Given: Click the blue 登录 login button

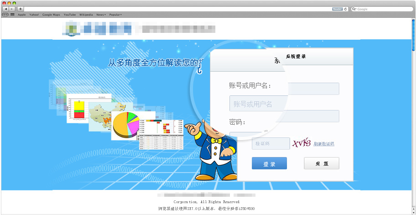Looking at the screenshot, I should tap(269, 163).
